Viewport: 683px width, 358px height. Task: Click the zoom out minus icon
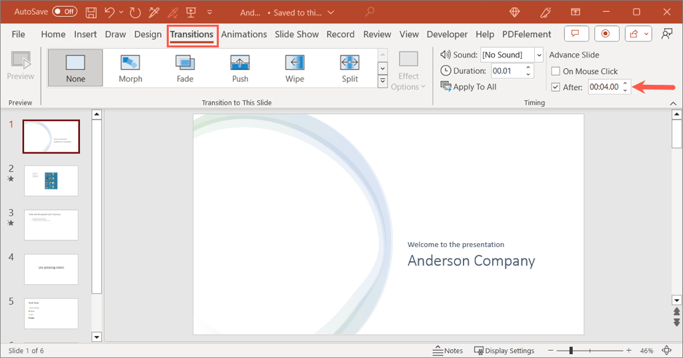click(x=550, y=351)
